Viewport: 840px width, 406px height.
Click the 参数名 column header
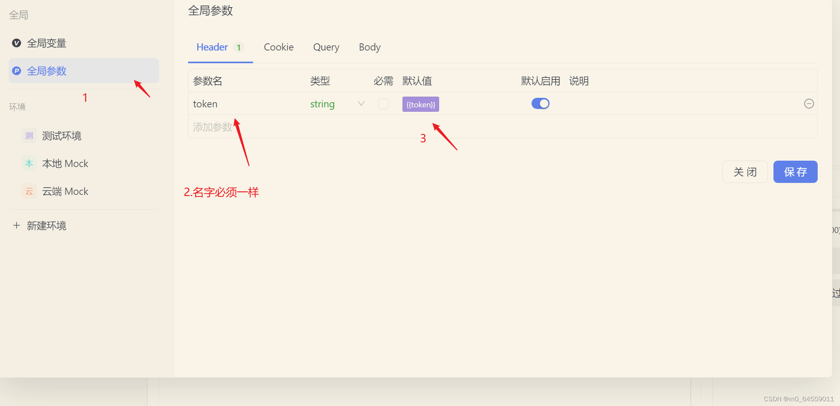207,81
